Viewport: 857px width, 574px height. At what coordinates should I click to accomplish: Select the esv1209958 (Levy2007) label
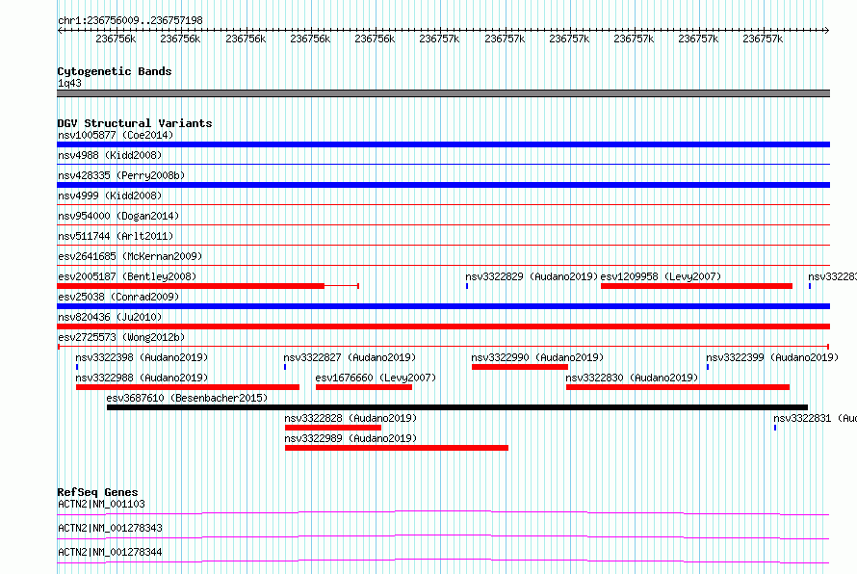[661, 276]
